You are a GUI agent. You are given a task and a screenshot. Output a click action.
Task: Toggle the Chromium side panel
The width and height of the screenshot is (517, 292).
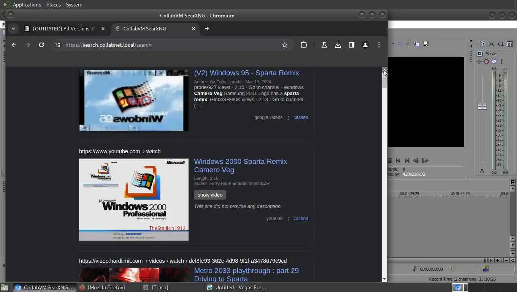[x=352, y=45]
